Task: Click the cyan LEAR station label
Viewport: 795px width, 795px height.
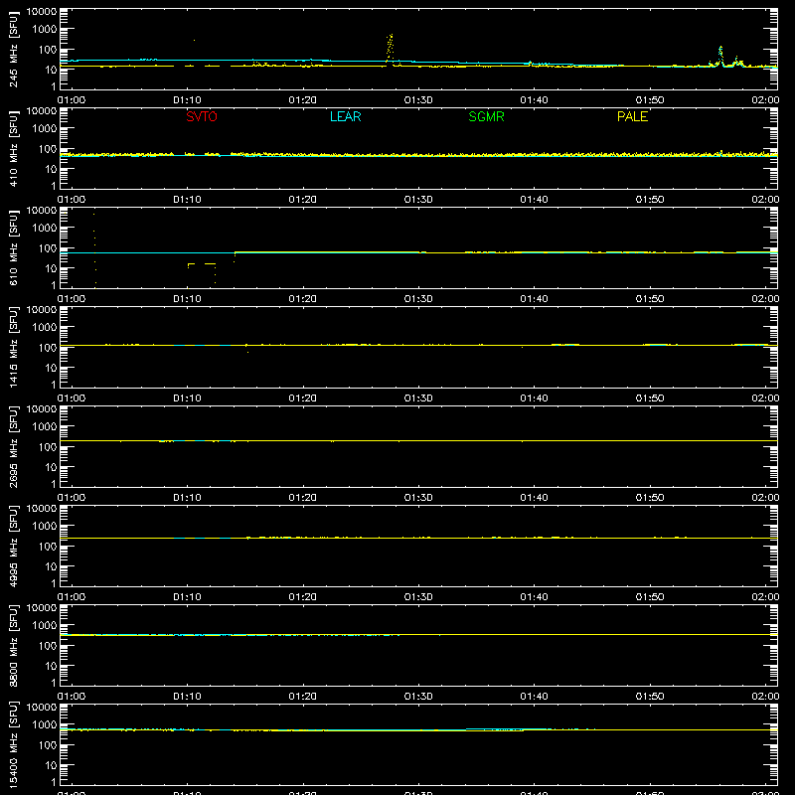Action: 345,116
